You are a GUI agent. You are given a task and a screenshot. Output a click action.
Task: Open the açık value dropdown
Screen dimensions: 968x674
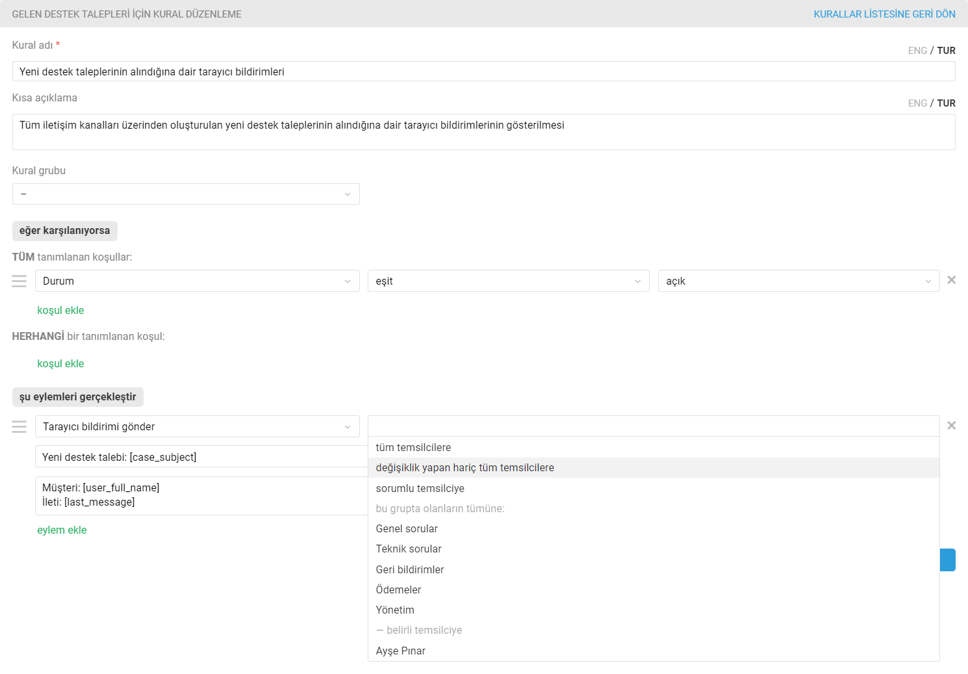pos(799,281)
